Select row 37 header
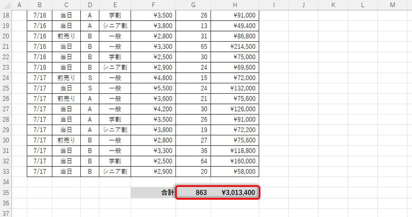Image resolution: width=412 pixels, height=217 pixels. tap(6, 213)
